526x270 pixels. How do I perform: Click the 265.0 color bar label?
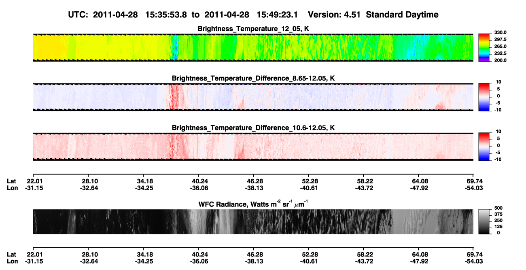tap(500, 47)
